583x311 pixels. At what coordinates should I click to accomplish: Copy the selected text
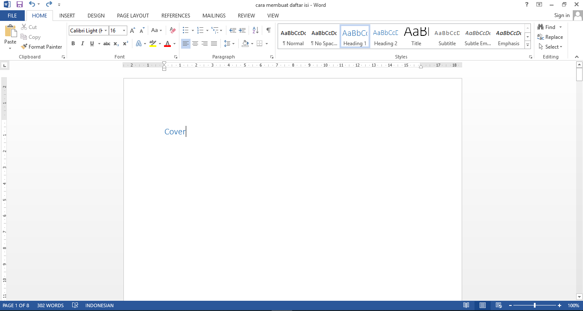coord(30,37)
